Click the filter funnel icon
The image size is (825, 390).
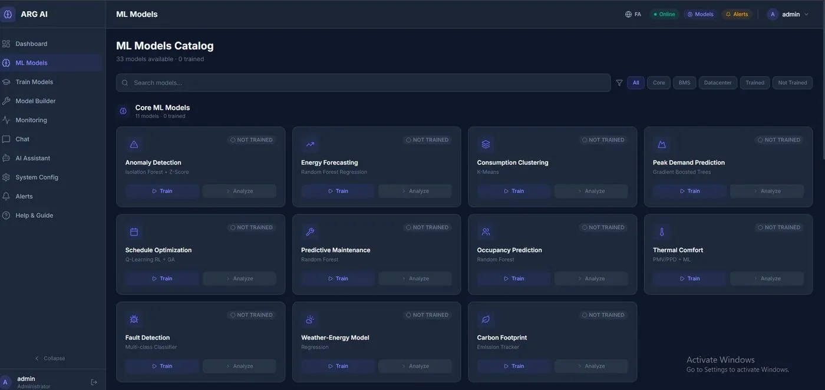pos(619,83)
